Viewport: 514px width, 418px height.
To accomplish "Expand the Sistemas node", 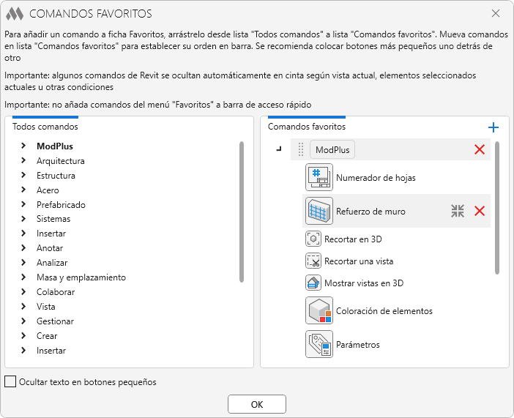I will click(23, 219).
